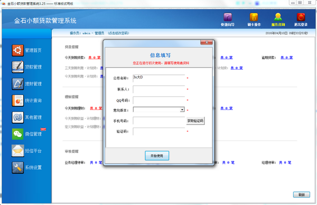Screen dimensions: 317x205
Task: Close the 信息填写 dialog
Action: pos(207,42)
